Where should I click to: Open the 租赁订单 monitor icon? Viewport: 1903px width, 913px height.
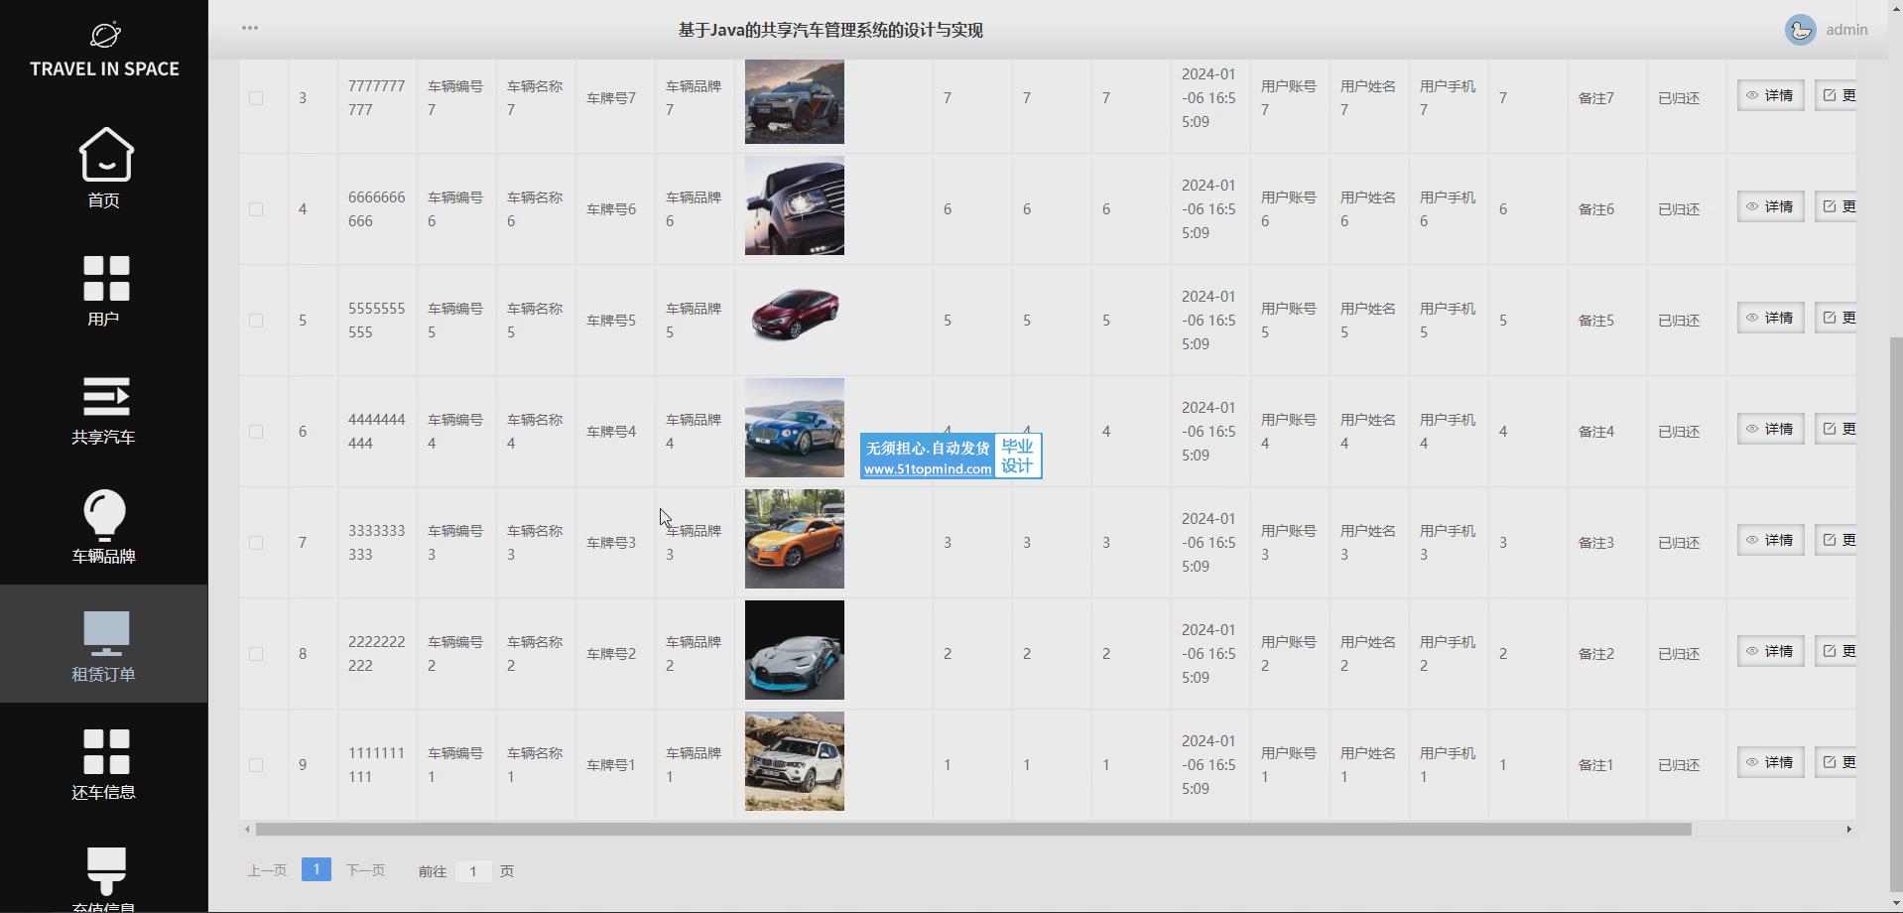pos(105,633)
